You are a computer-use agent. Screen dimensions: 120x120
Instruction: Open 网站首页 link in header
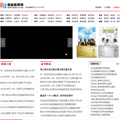pos(98,7)
